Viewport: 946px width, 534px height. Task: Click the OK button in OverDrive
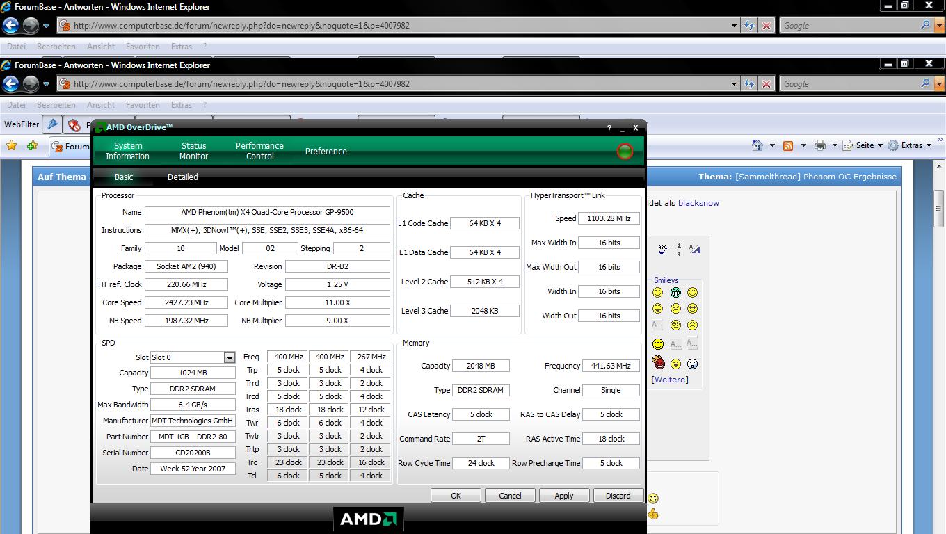tap(456, 496)
